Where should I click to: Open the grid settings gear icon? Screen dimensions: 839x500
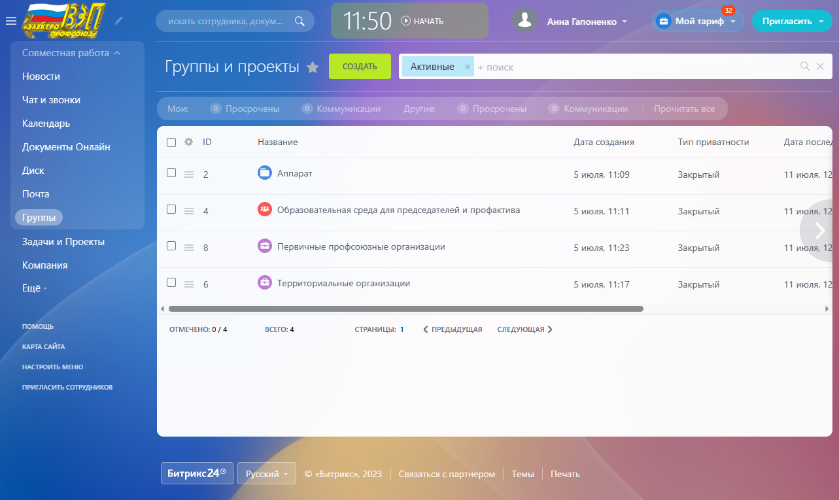click(188, 142)
